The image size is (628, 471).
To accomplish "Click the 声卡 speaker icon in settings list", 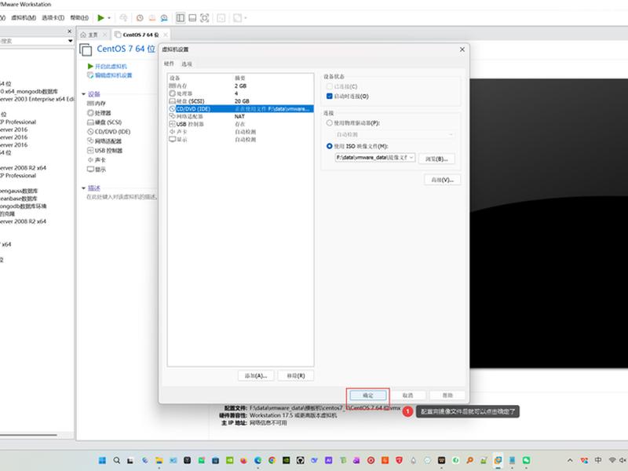I will [172, 131].
